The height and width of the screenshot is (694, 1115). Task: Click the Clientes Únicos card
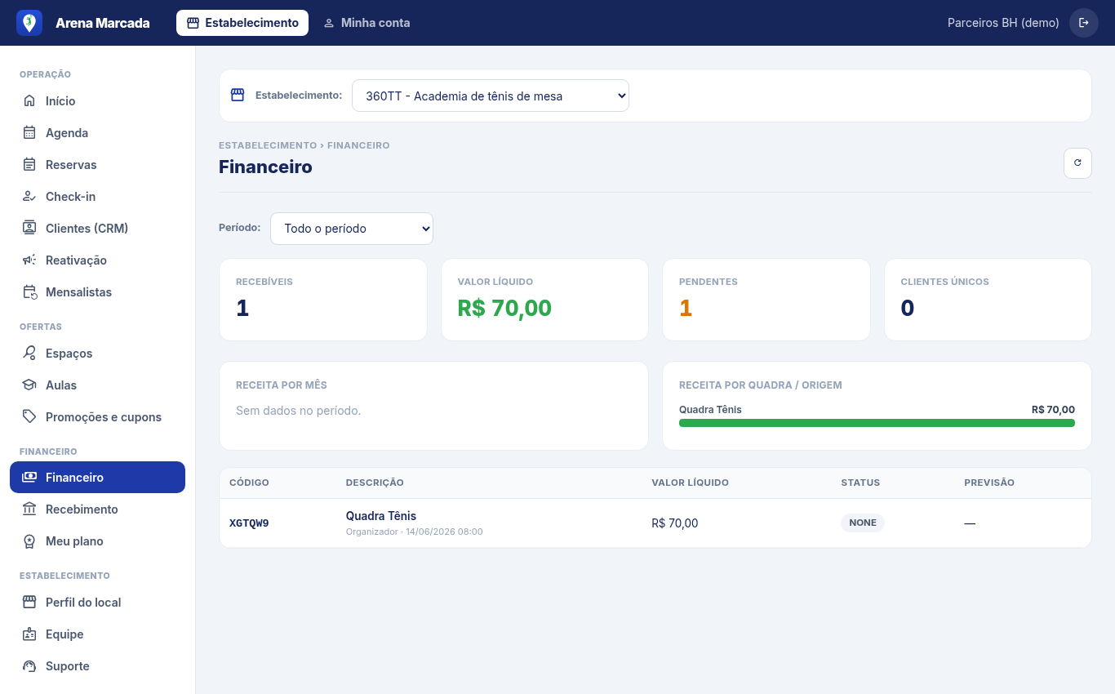click(x=988, y=300)
